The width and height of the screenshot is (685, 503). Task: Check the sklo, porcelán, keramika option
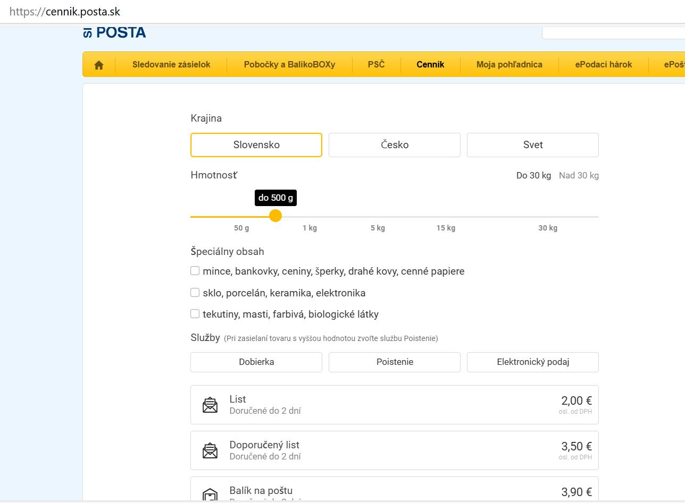point(195,293)
